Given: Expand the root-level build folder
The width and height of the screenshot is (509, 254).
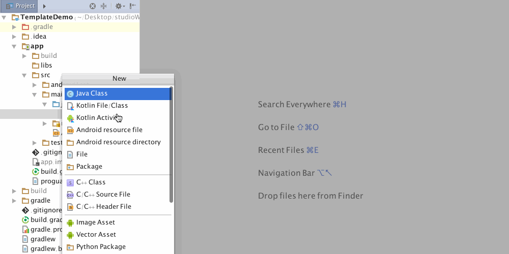Looking at the screenshot, I should [14, 191].
